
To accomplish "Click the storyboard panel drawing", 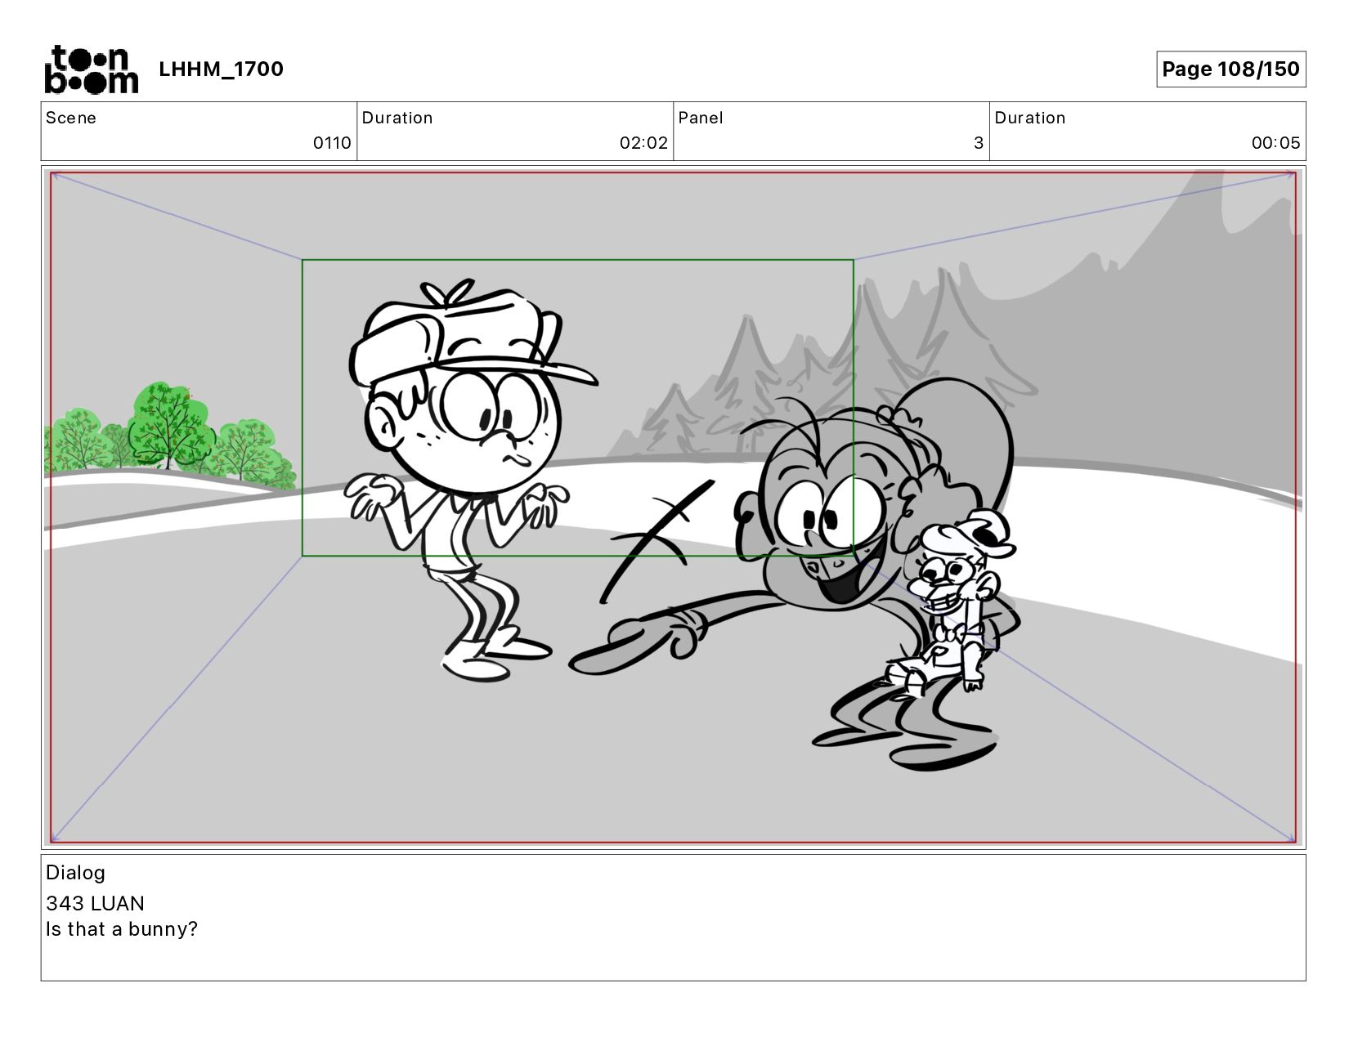I will coord(674,508).
